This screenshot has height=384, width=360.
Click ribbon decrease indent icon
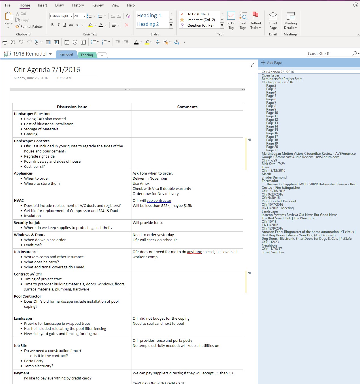(x=113, y=16)
